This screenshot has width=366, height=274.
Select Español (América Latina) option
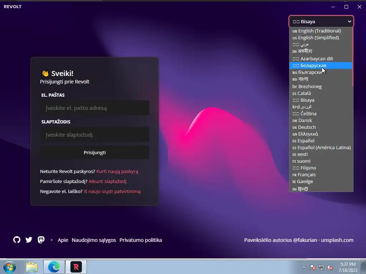(321, 147)
